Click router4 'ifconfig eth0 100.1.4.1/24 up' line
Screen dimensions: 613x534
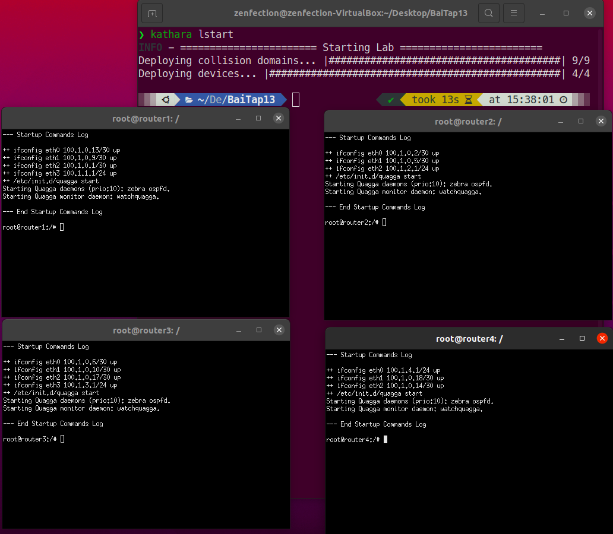tap(384, 370)
